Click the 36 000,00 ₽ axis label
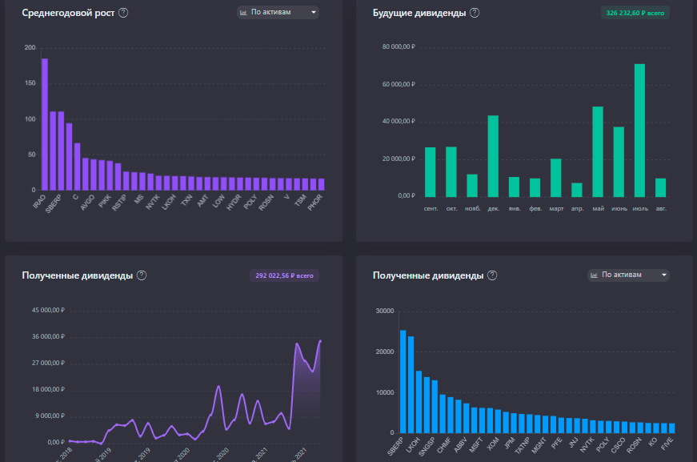697x462 pixels. 48,336
